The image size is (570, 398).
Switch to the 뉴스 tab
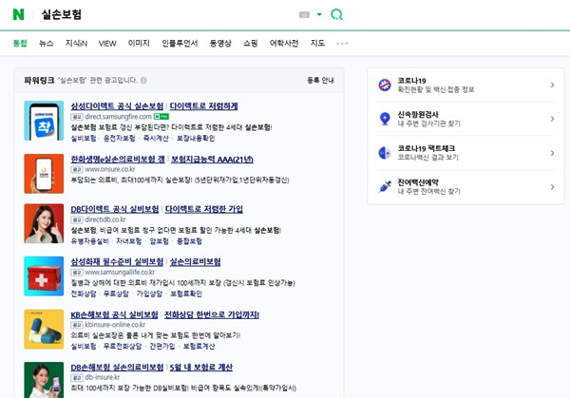(47, 44)
